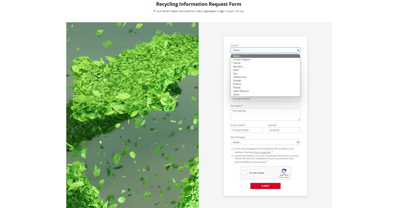Select France in the country list
Viewport: 398px width, 208px height.
tap(236, 63)
